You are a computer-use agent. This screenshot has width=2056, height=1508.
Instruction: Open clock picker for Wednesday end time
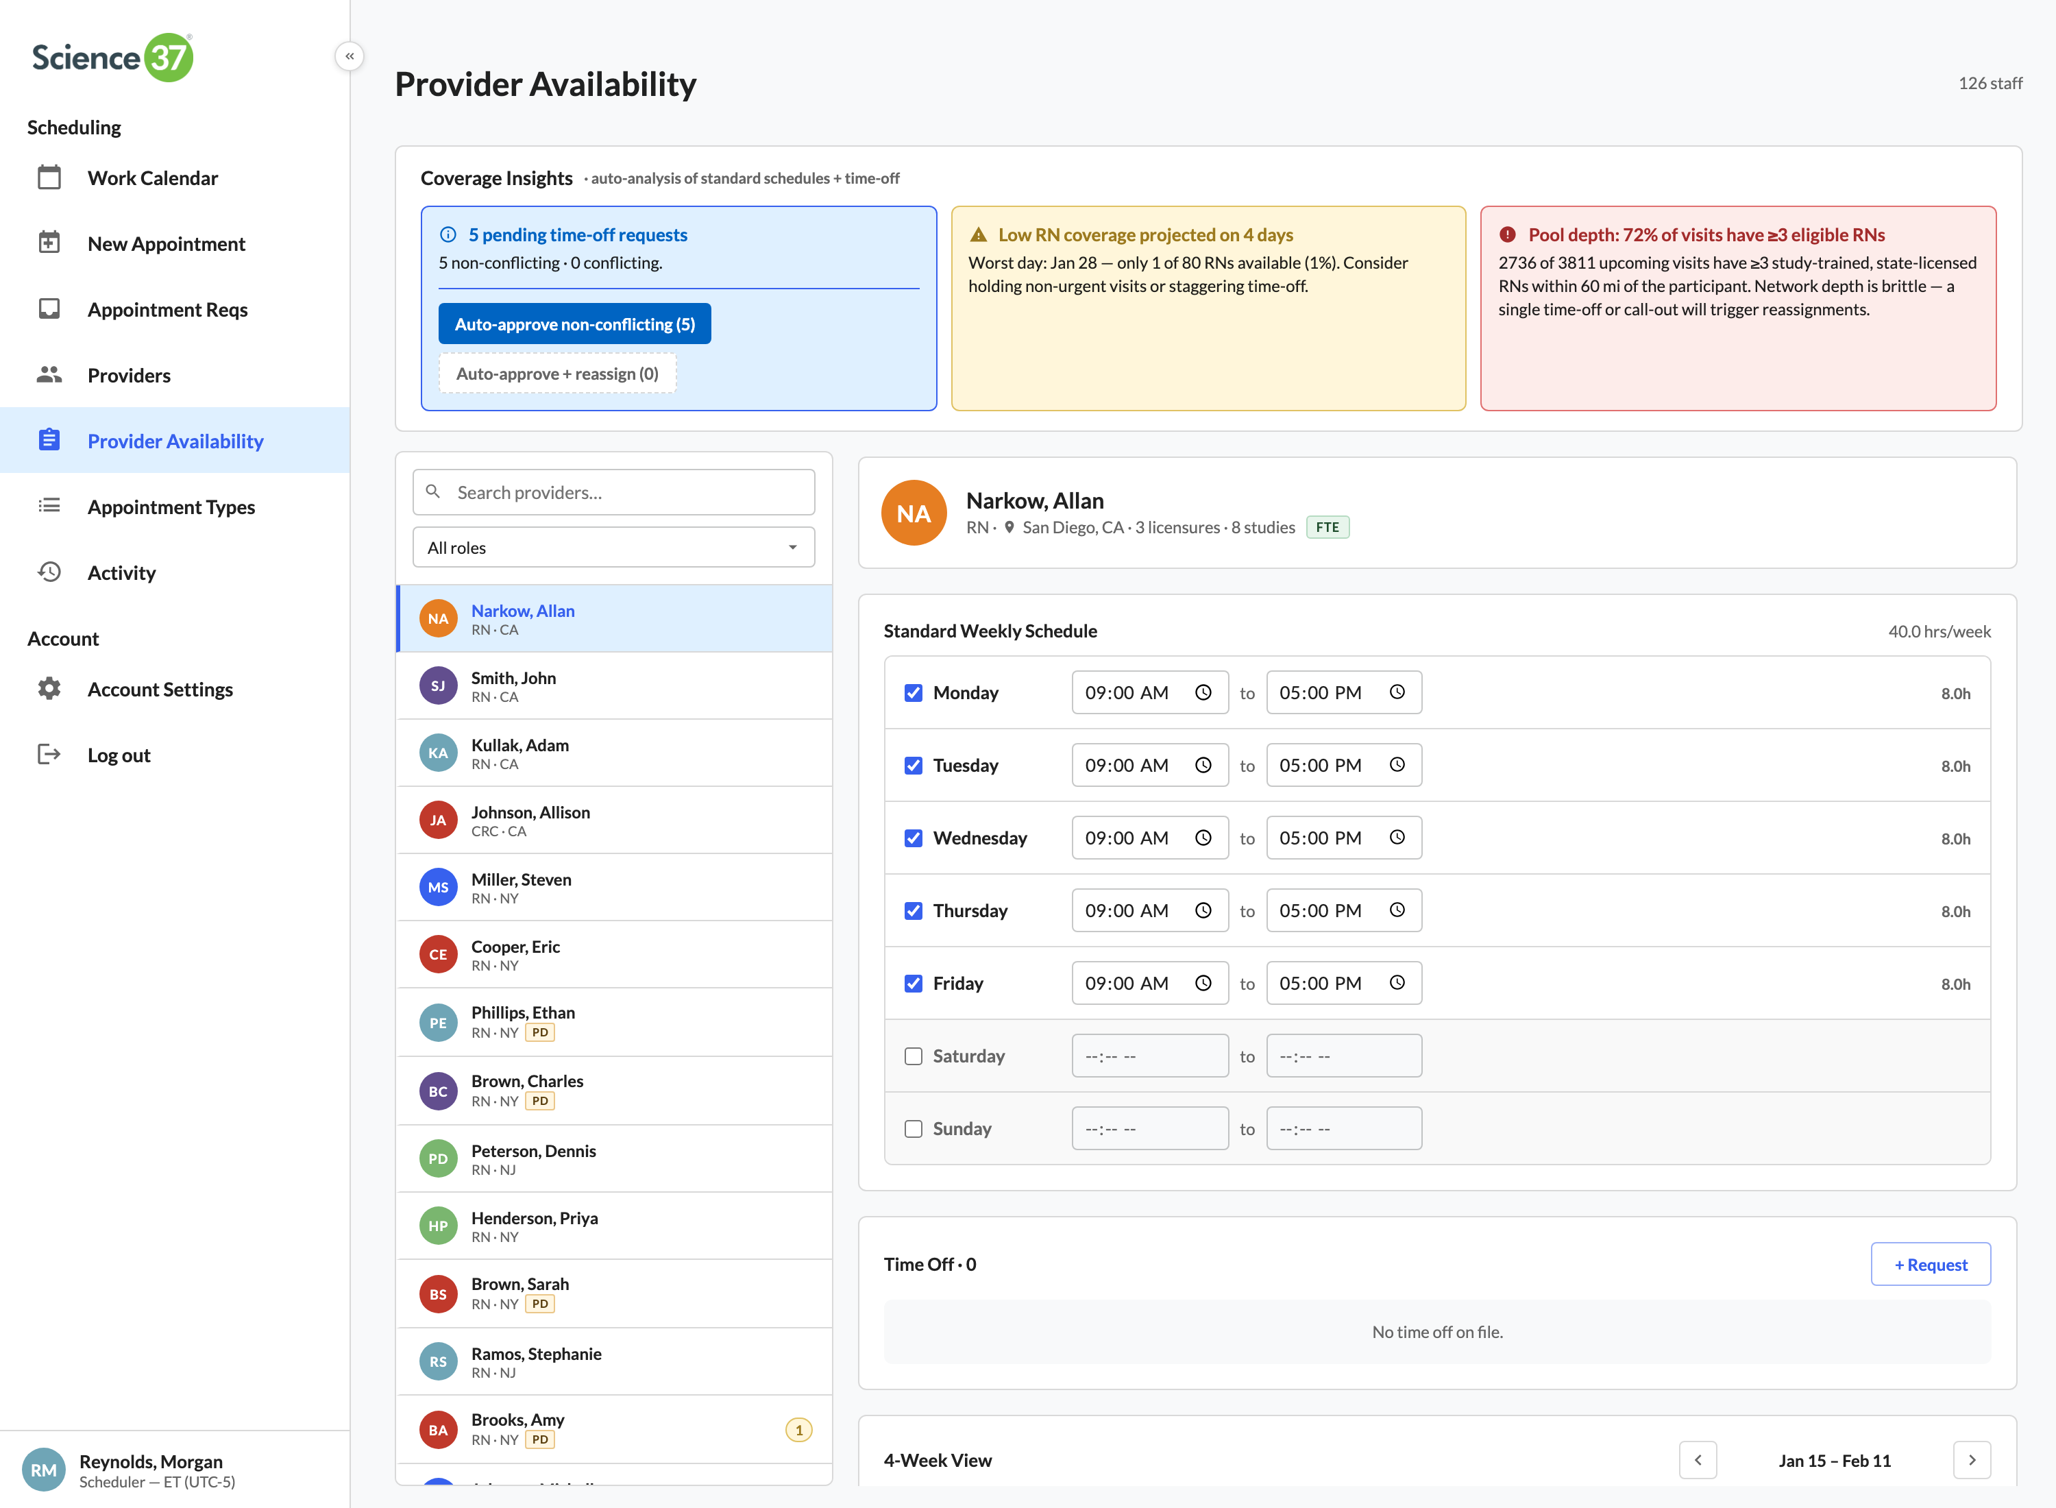1397,837
